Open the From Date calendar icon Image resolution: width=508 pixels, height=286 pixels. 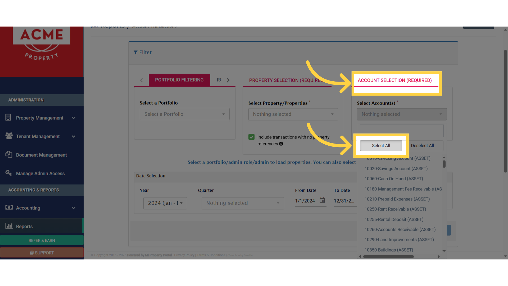pyautogui.click(x=322, y=200)
